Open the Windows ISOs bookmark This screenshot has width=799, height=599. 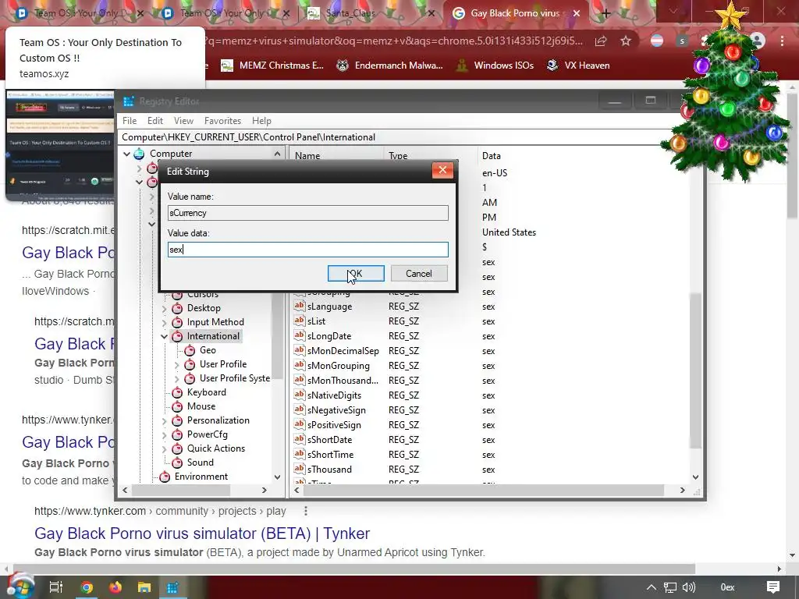[x=495, y=66]
